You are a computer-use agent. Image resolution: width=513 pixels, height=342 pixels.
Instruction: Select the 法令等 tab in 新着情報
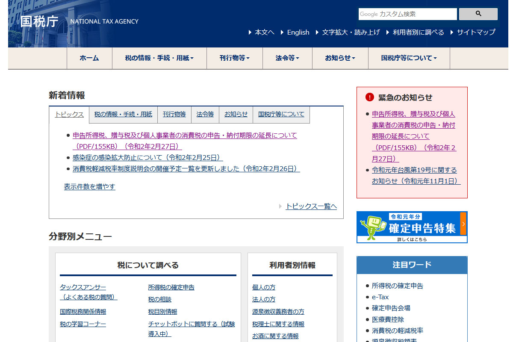click(205, 115)
